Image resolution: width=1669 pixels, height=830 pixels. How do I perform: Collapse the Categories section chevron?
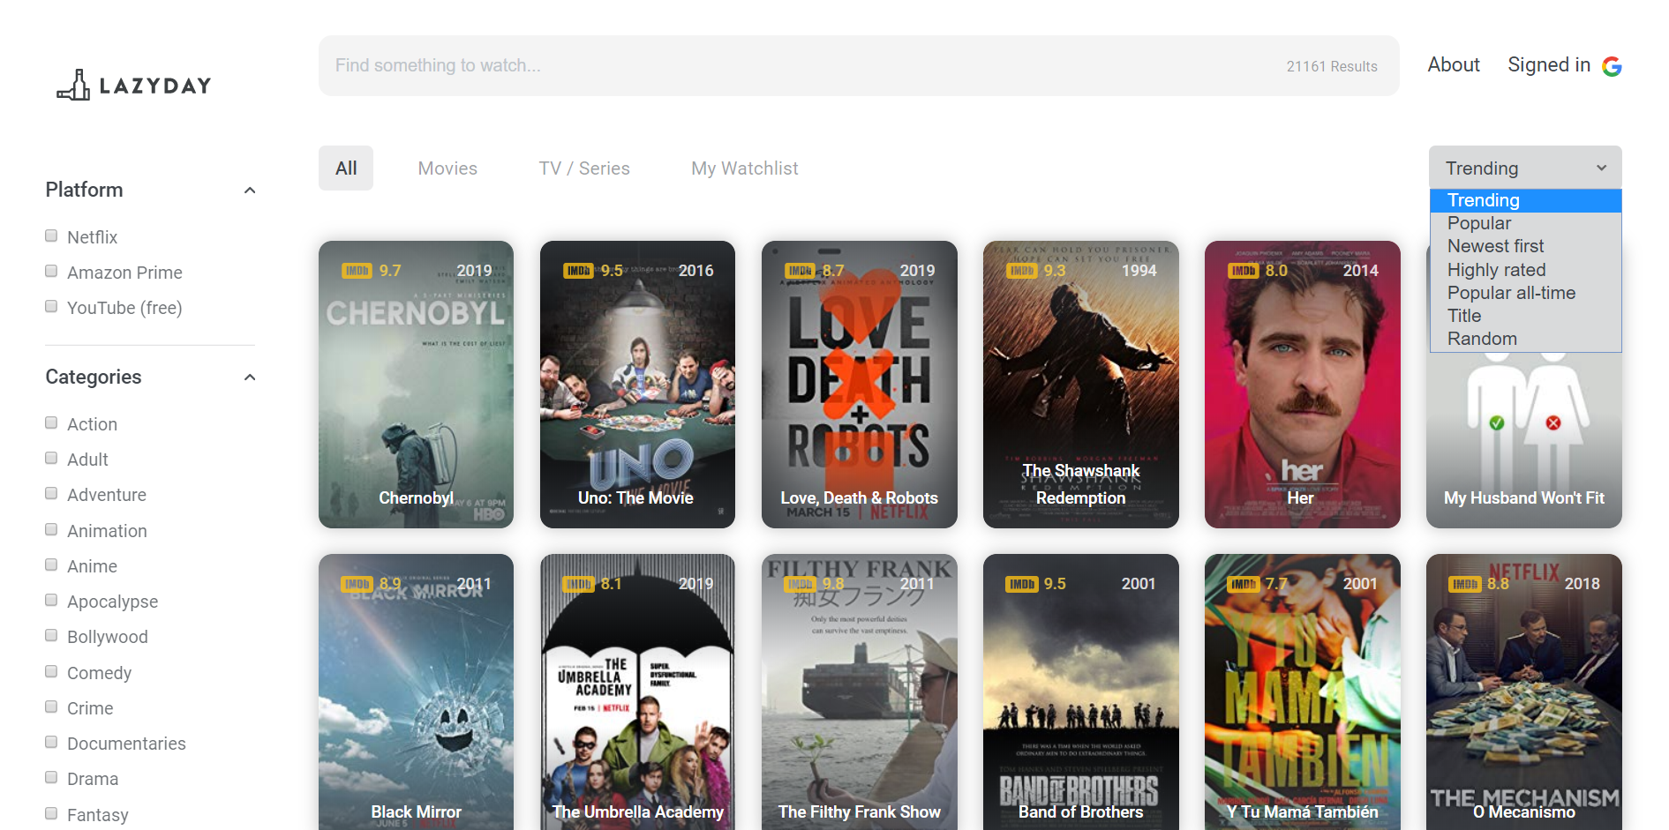[250, 378]
